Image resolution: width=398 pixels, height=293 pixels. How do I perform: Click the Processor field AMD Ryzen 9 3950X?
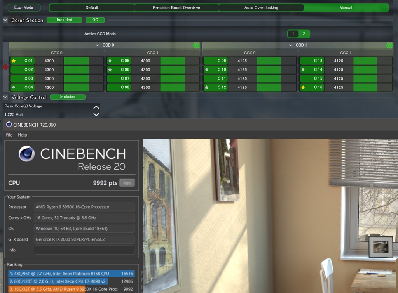pos(84,207)
